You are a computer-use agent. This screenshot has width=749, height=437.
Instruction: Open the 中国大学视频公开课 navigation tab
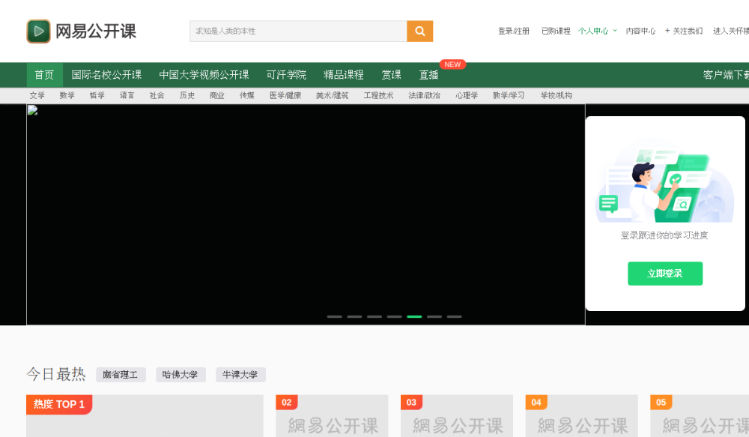204,75
